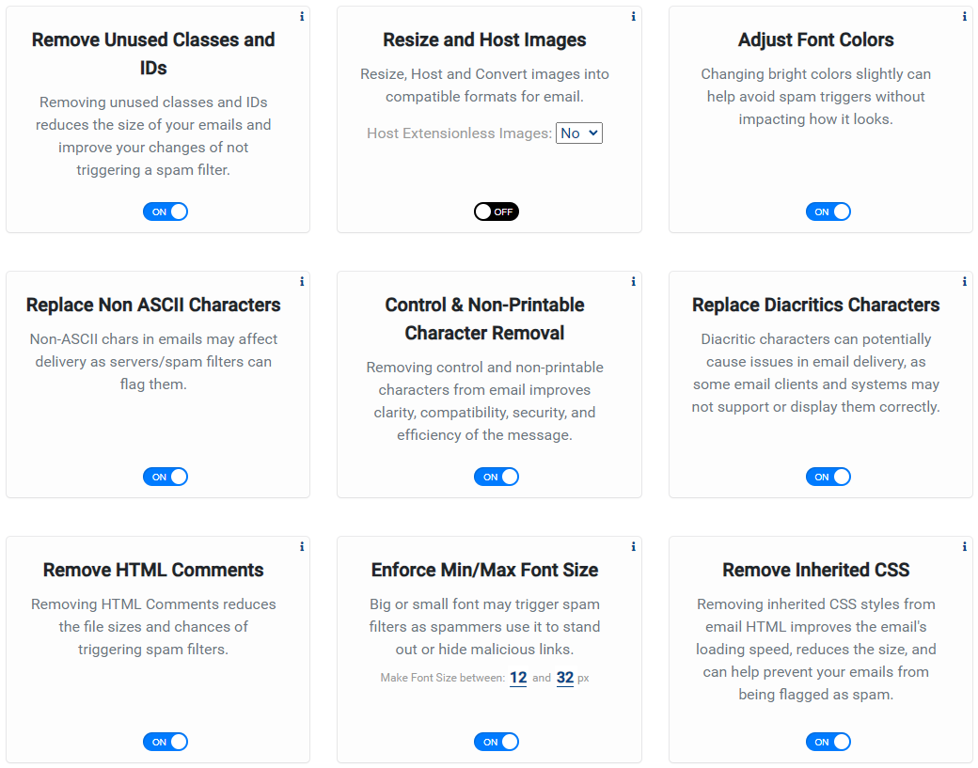Disable Control & Non-Printable Character Removal
Screen dimensions: 978x768
click(x=497, y=477)
